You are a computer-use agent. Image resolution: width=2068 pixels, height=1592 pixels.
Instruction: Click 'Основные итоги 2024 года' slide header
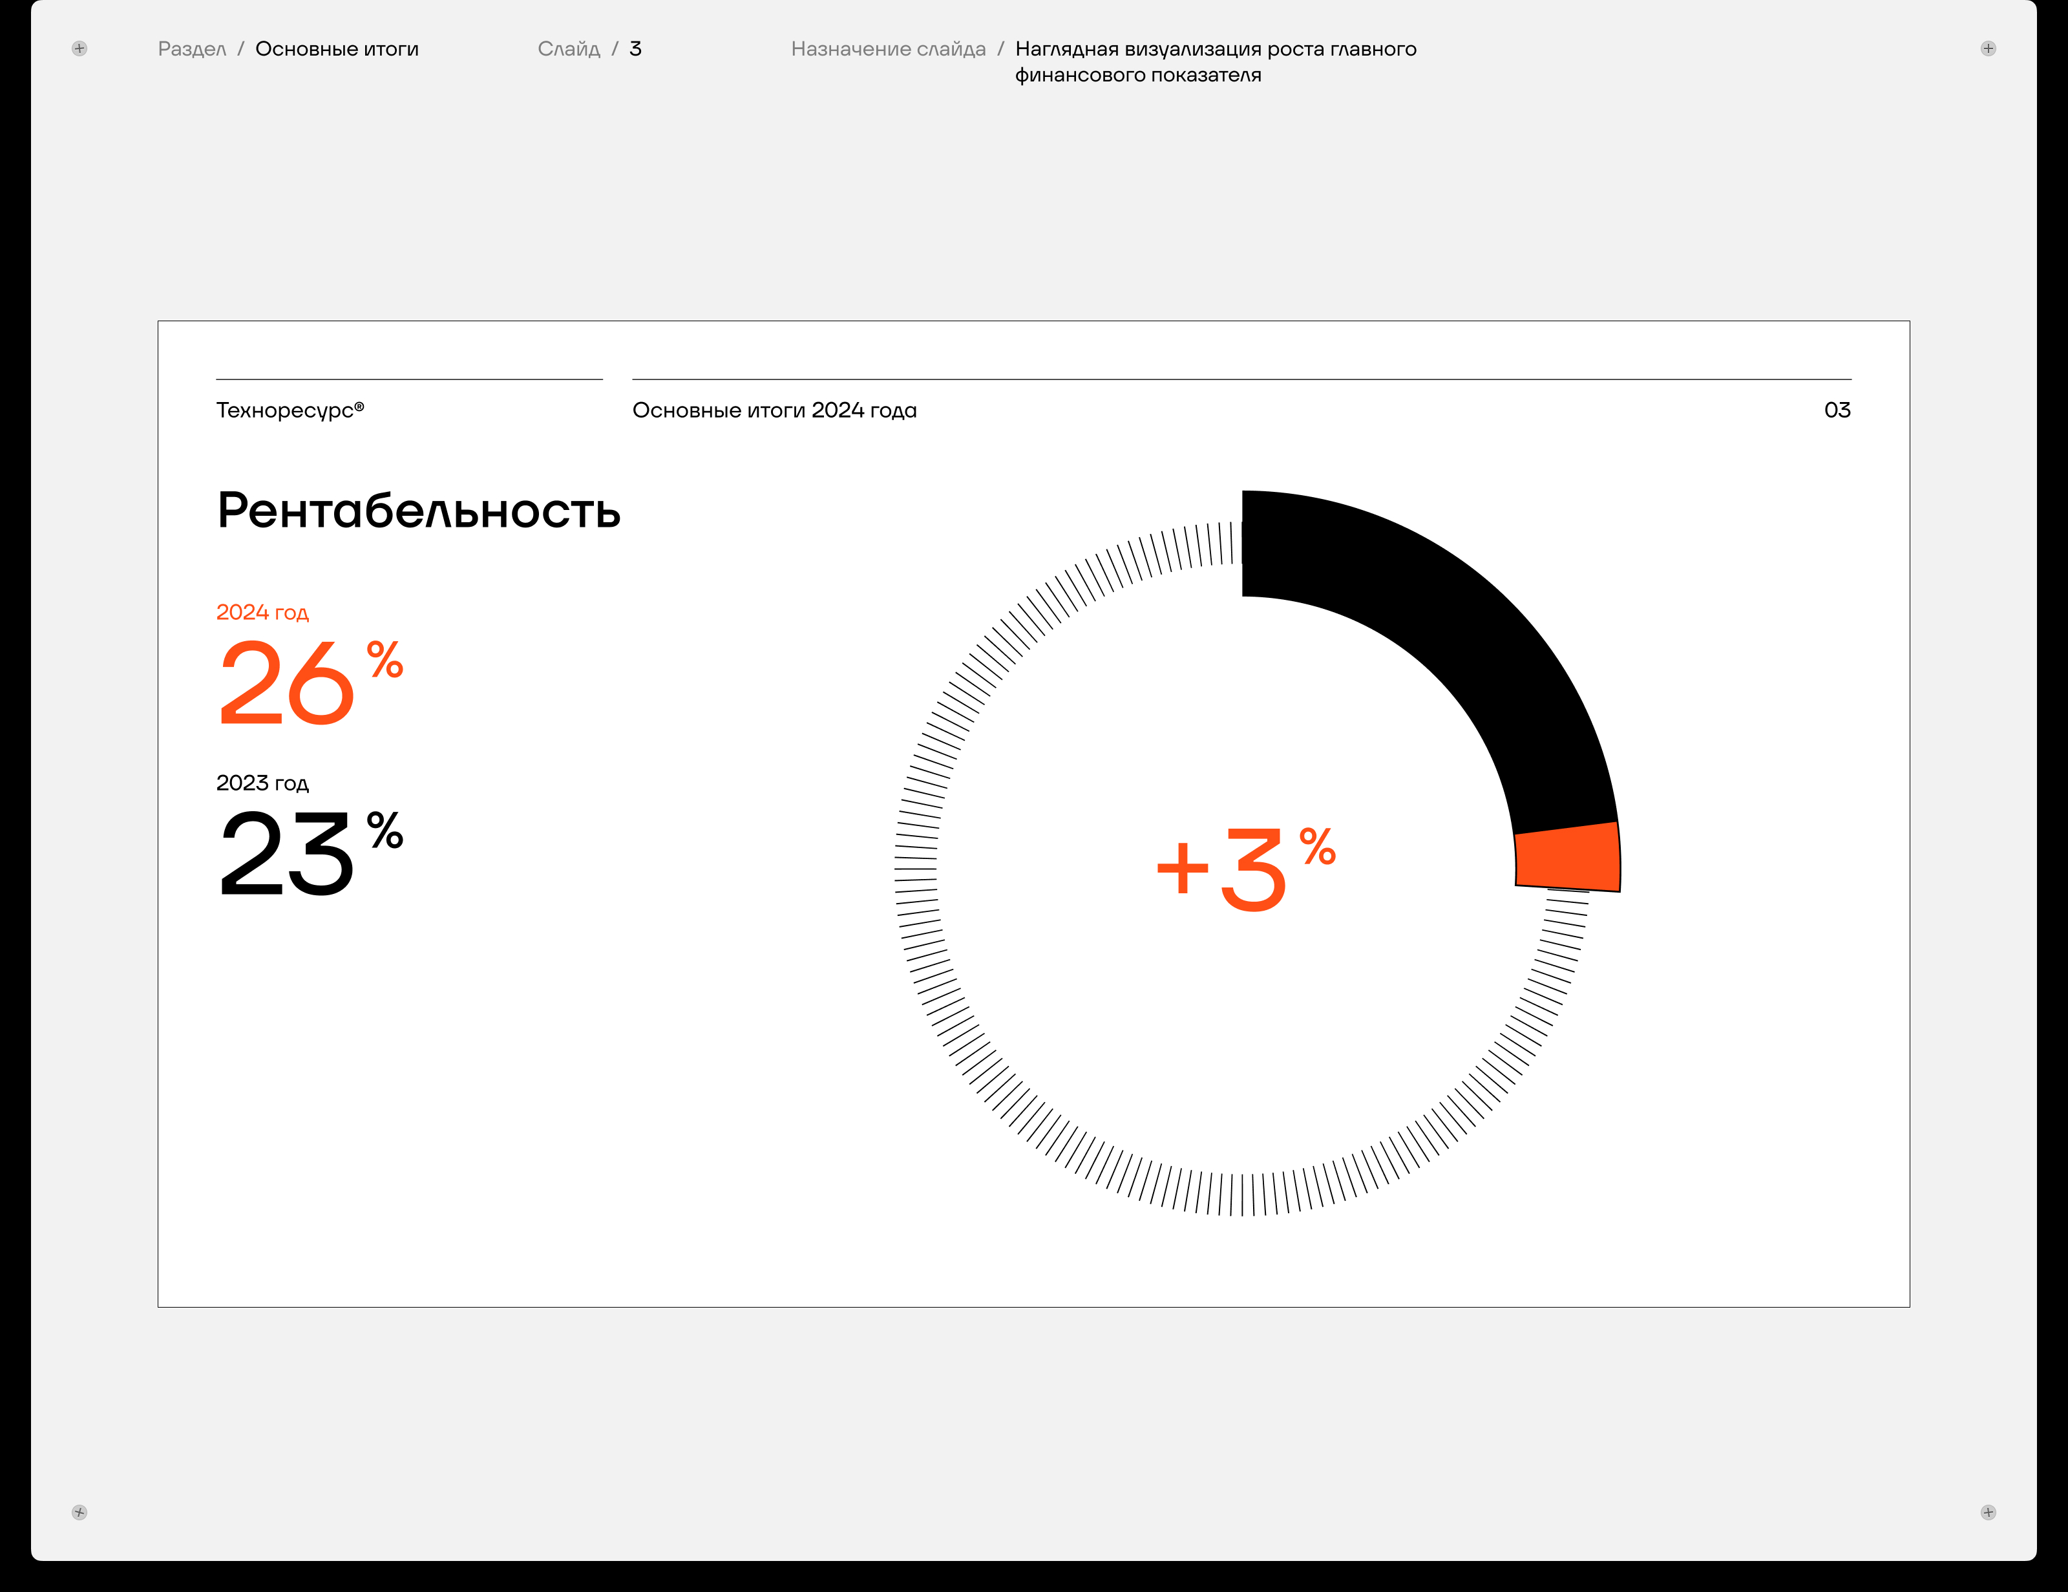(x=774, y=410)
